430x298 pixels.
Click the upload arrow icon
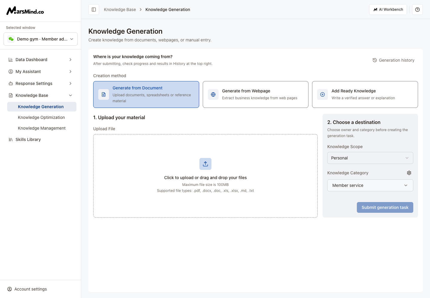205,164
